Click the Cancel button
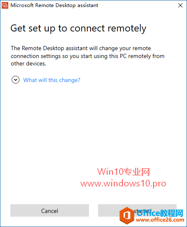 50,210
